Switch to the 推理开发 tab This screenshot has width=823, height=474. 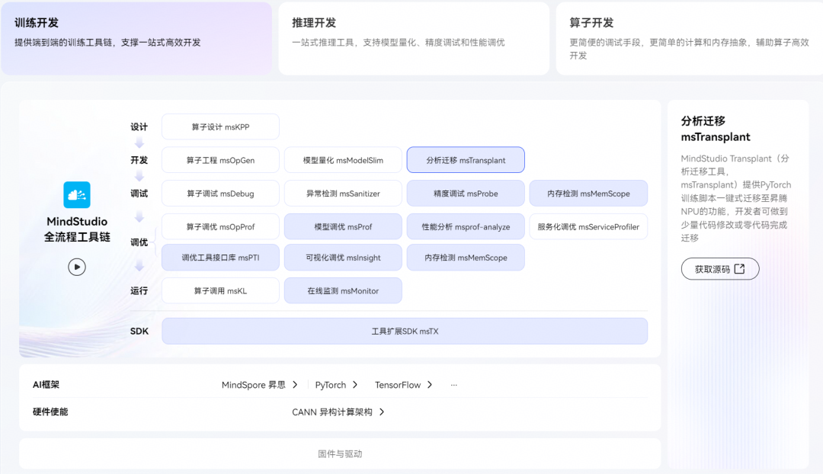coord(414,38)
